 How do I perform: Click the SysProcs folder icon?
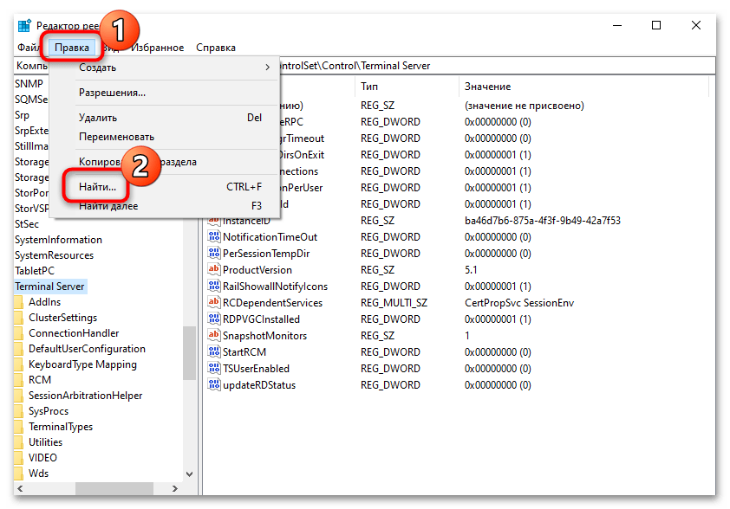[x=18, y=411]
